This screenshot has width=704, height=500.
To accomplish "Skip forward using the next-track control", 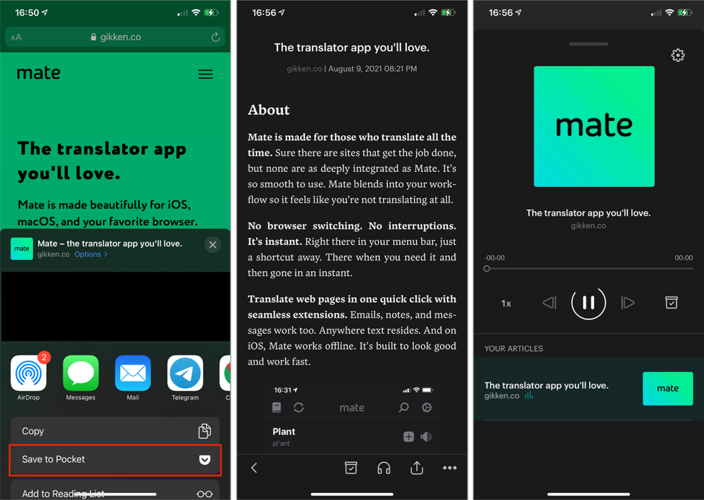I will pyautogui.click(x=628, y=303).
